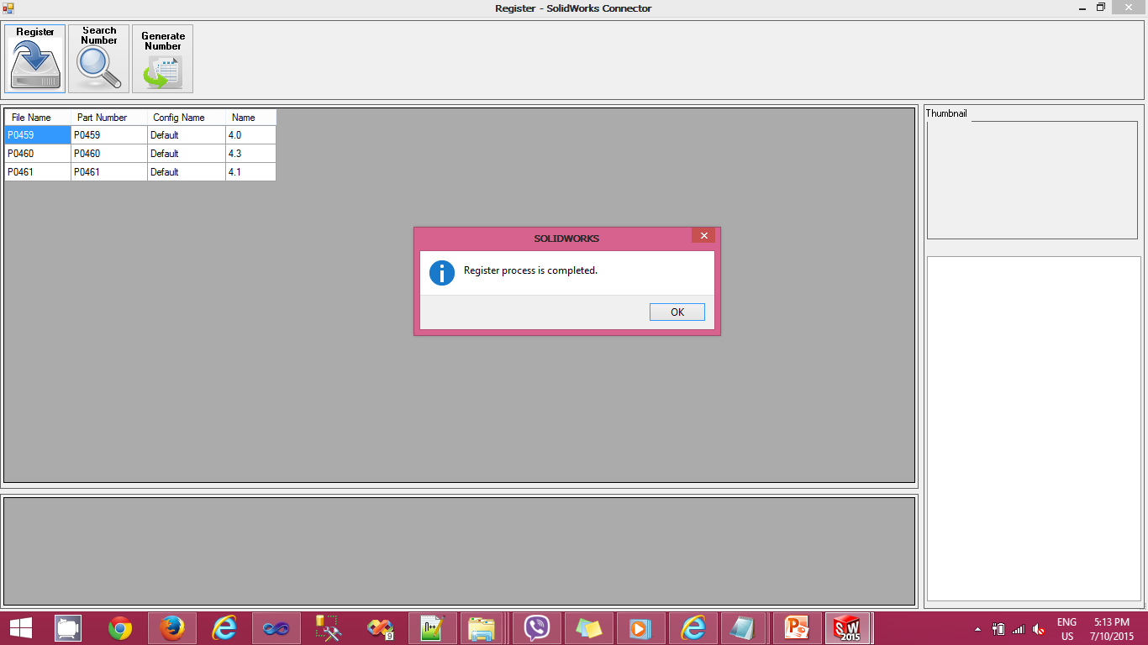Open PowerPoint from the taskbar
This screenshot has height=645, width=1148.
796,628
